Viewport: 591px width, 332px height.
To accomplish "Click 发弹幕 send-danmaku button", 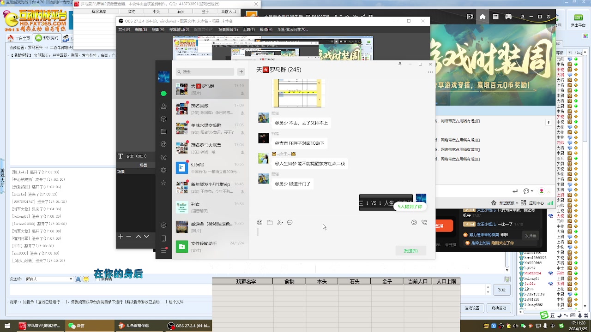I will click(531, 236).
